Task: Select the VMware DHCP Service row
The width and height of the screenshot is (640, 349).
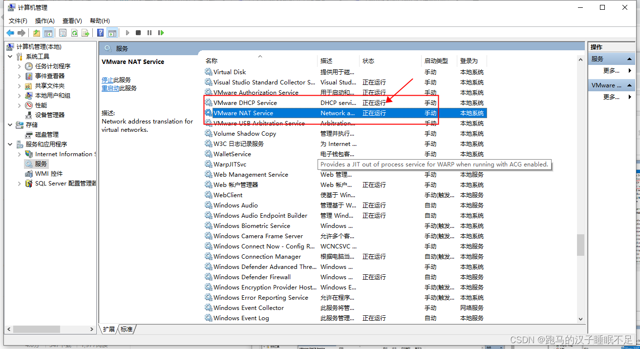Action: tap(345, 103)
